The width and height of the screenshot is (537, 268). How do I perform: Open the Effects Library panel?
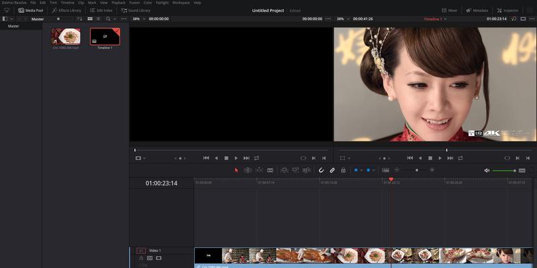point(66,11)
